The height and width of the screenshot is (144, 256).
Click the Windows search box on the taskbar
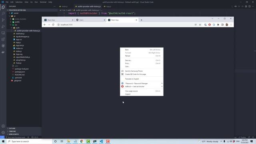click(29, 141)
